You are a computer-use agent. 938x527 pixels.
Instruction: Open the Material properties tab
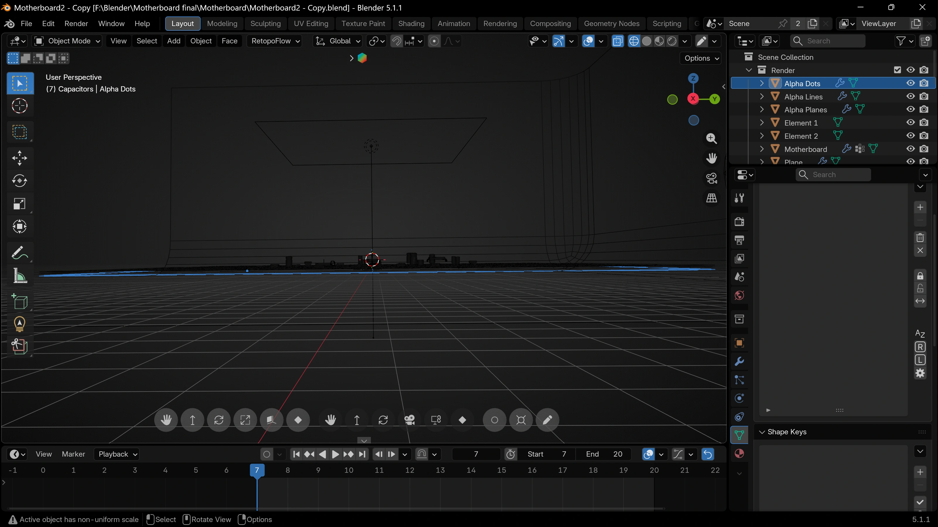tap(739, 453)
